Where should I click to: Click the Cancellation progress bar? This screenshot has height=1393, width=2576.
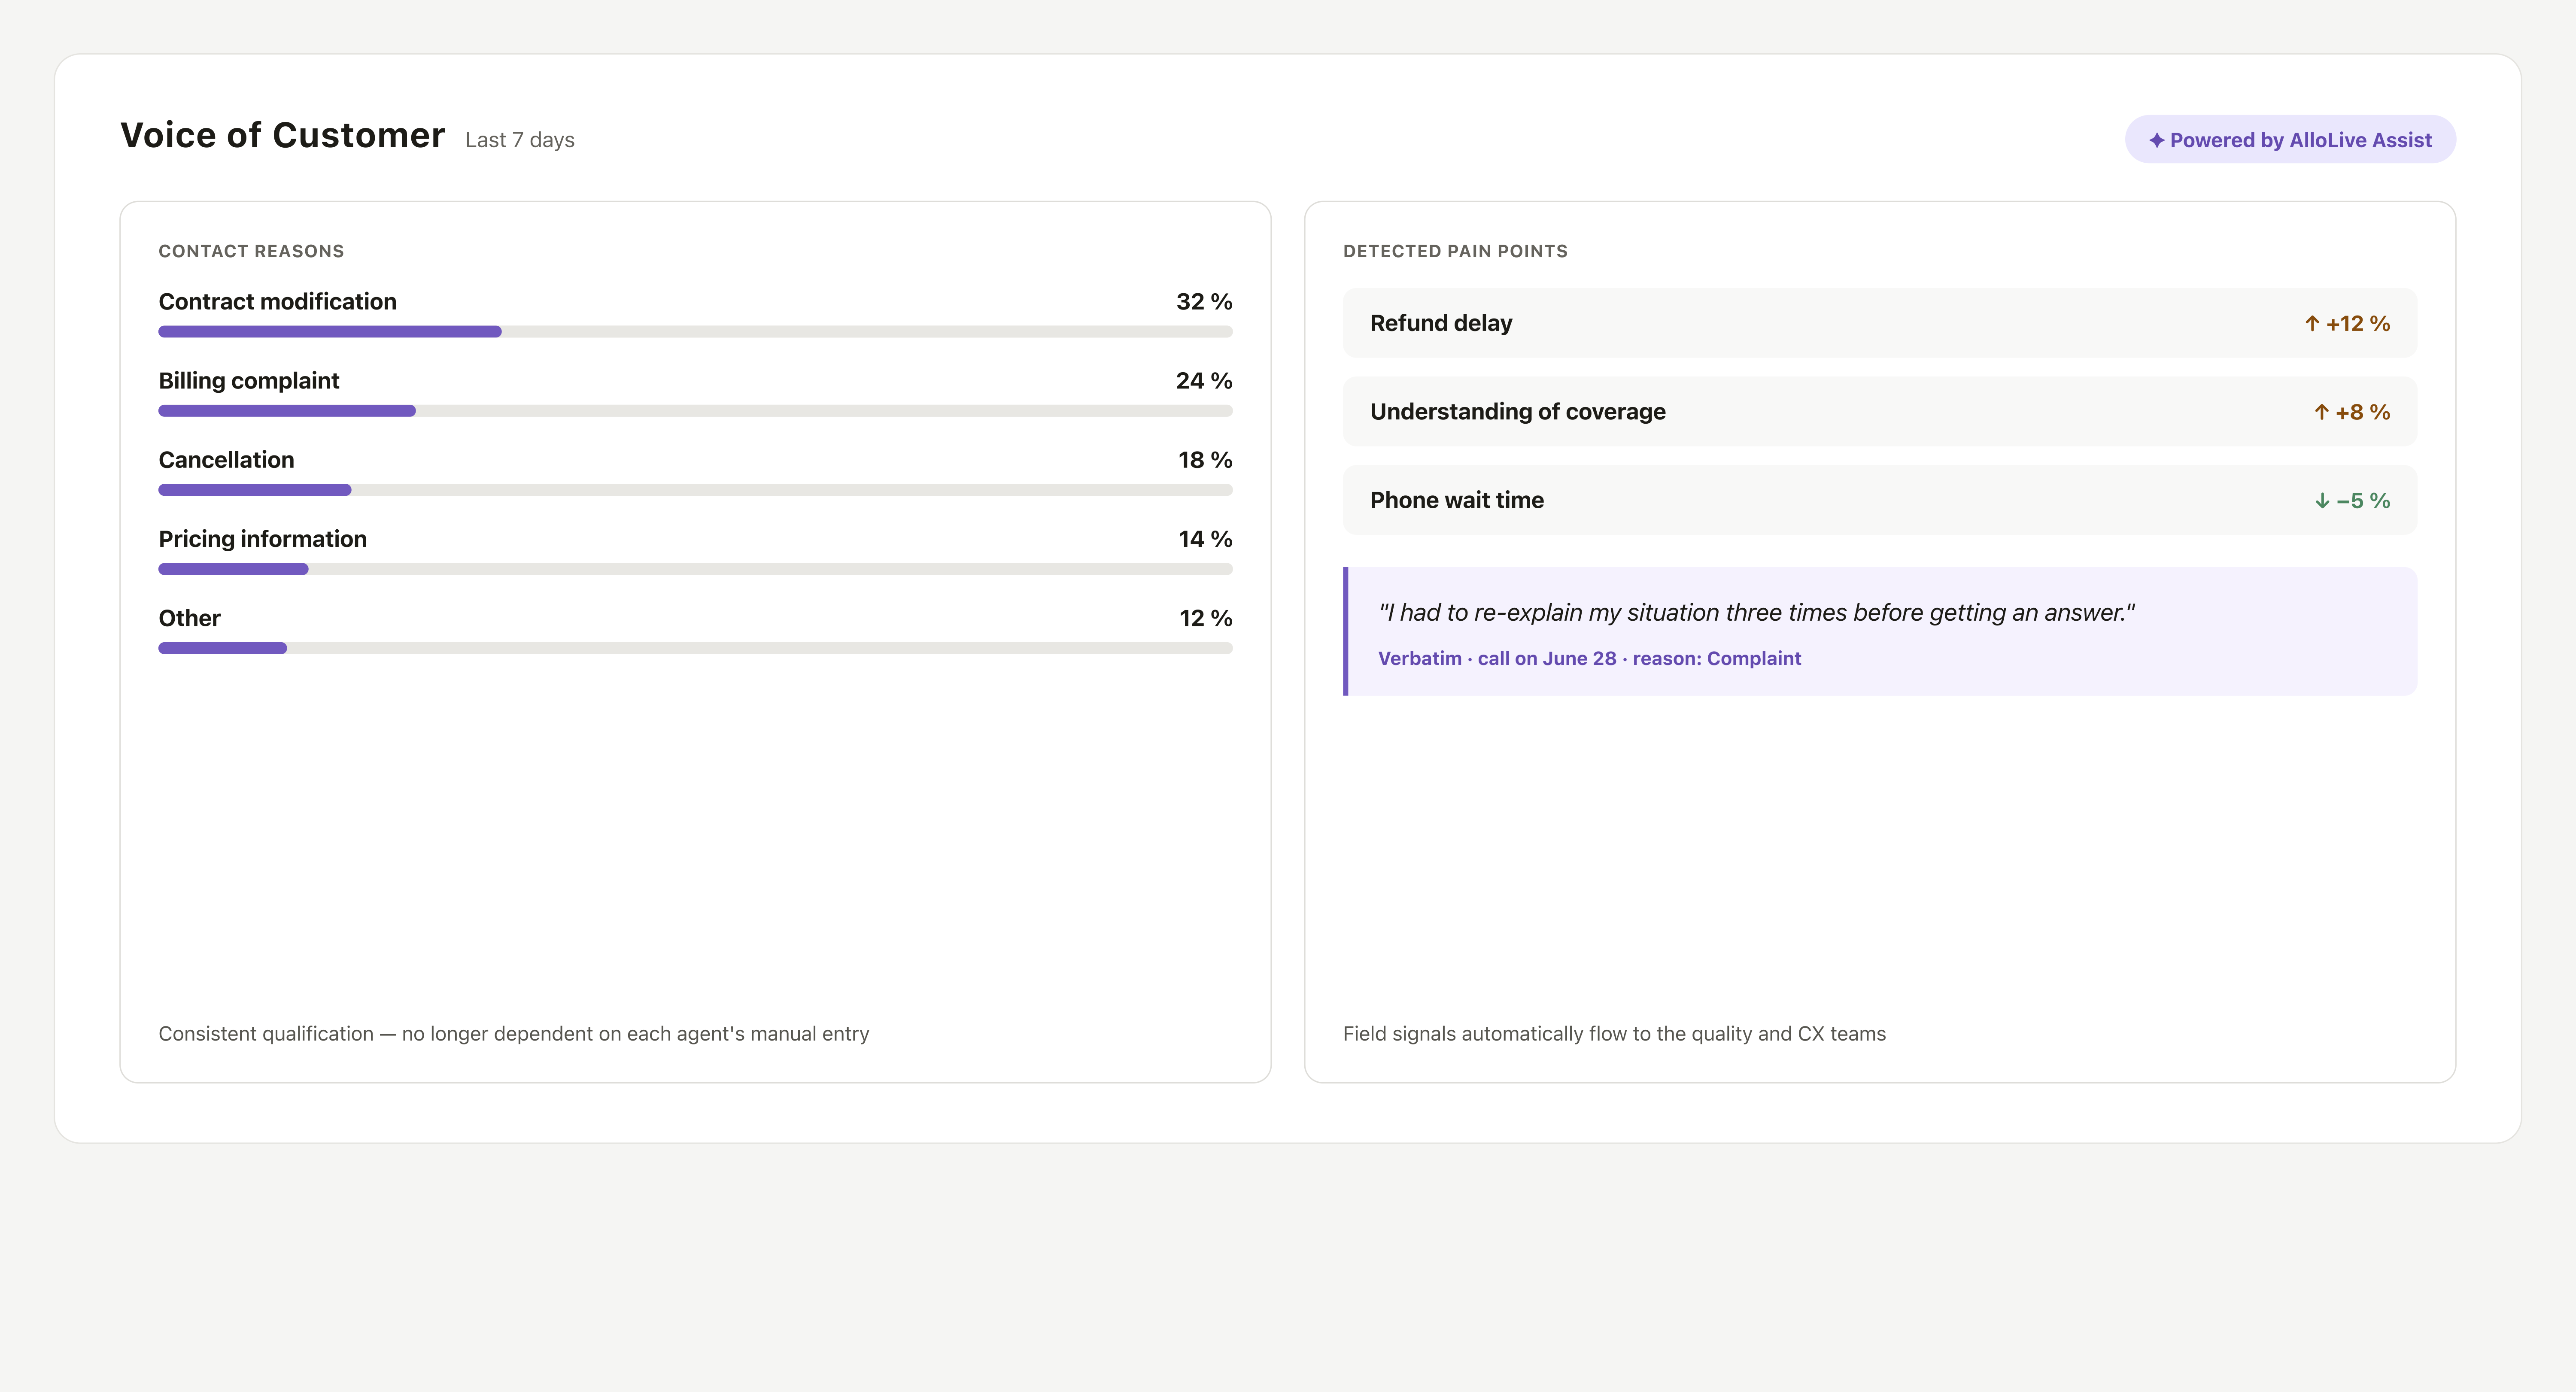[695, 490]
